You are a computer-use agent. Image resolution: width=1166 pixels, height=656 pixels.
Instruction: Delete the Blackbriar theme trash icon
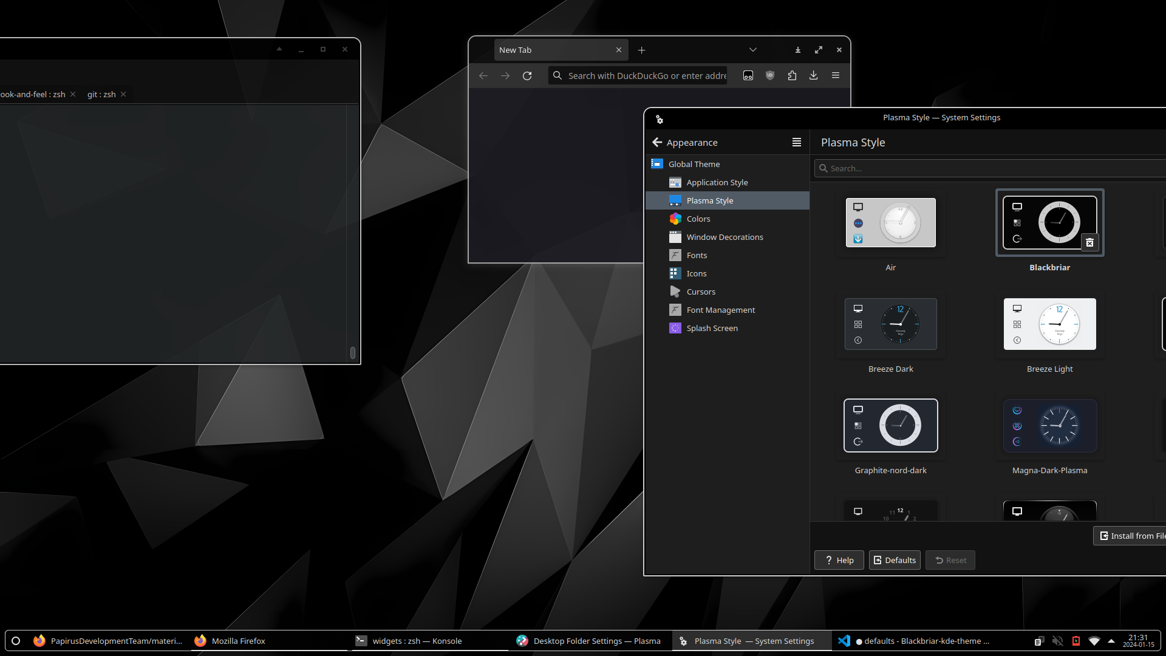pyautogui.click(x=1089, y=242)
